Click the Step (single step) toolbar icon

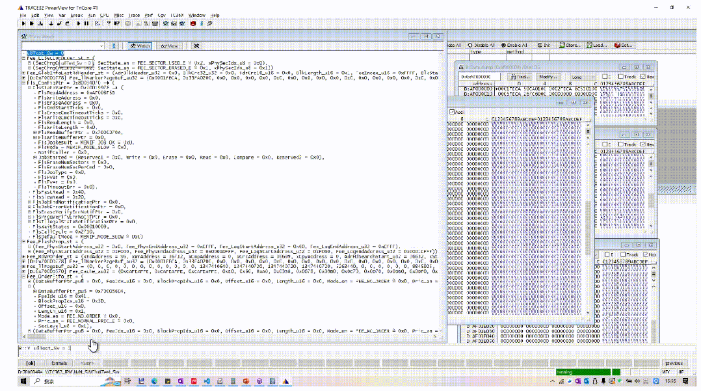click(23, 23)
